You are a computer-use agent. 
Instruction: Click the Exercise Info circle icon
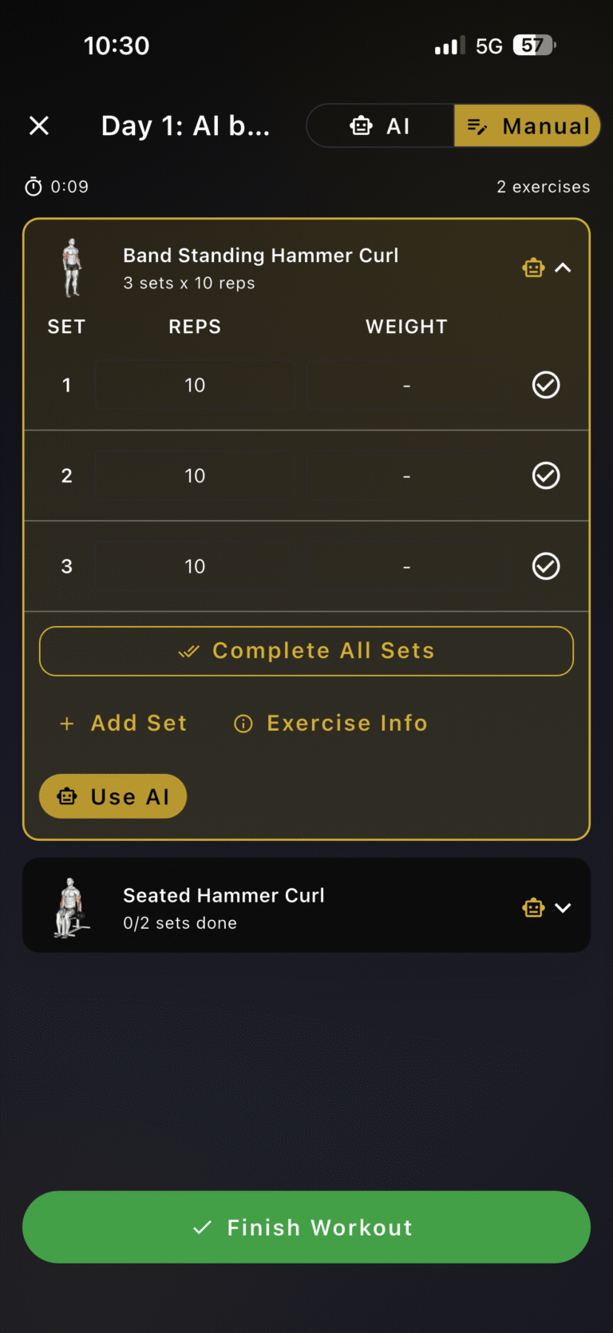(243, 723)
